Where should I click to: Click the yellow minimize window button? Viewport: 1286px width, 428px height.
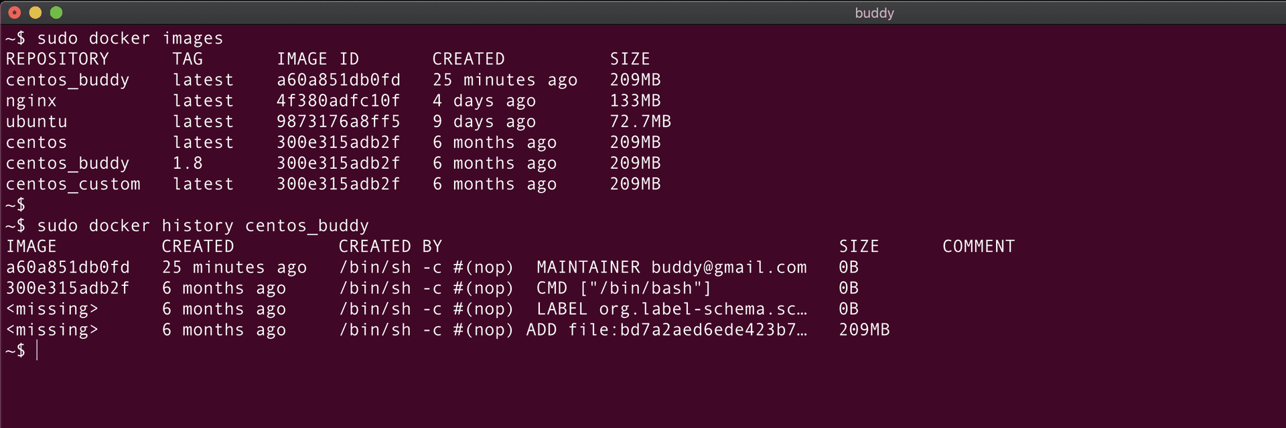pos(35,13)
